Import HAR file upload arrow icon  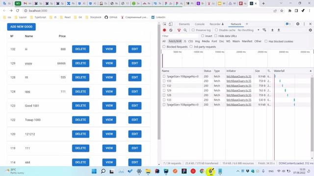[272, 30]
